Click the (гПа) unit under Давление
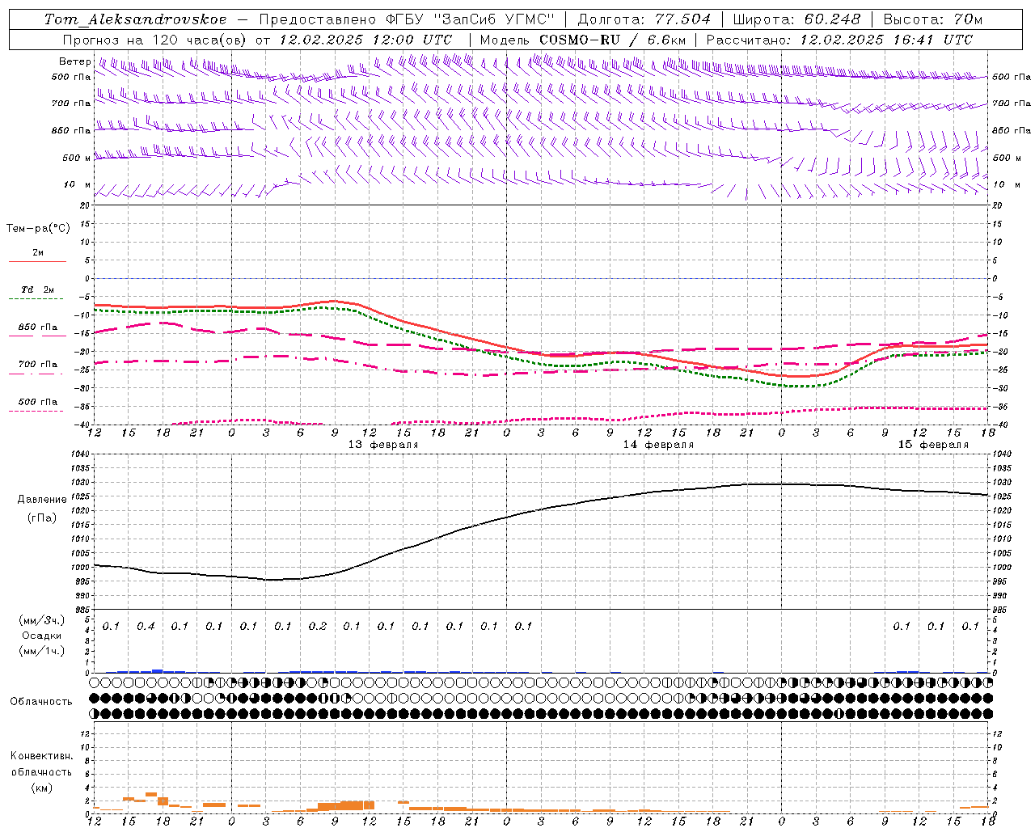The height and width of the screenshot is (828, 1035). pos(42,517)
